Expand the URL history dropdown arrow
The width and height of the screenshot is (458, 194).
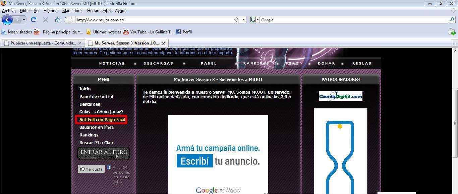(244, 20)
